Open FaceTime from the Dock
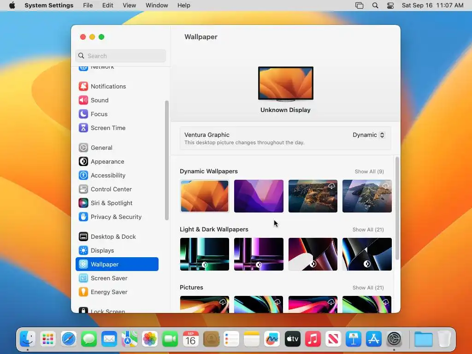 [x=170, y=339]
